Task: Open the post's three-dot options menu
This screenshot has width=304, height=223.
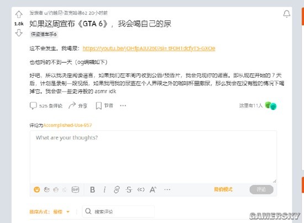Action: [x=123, y=105]
